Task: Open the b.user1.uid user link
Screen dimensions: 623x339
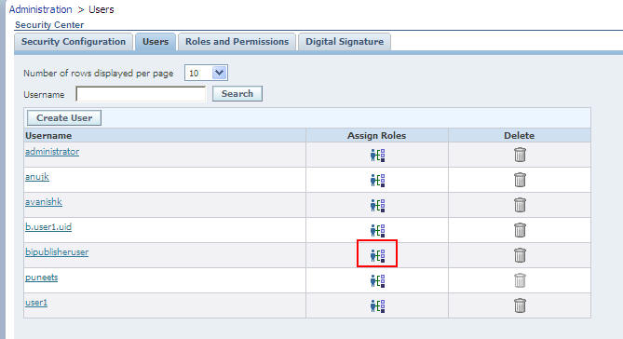Action: tap(48, 226)
